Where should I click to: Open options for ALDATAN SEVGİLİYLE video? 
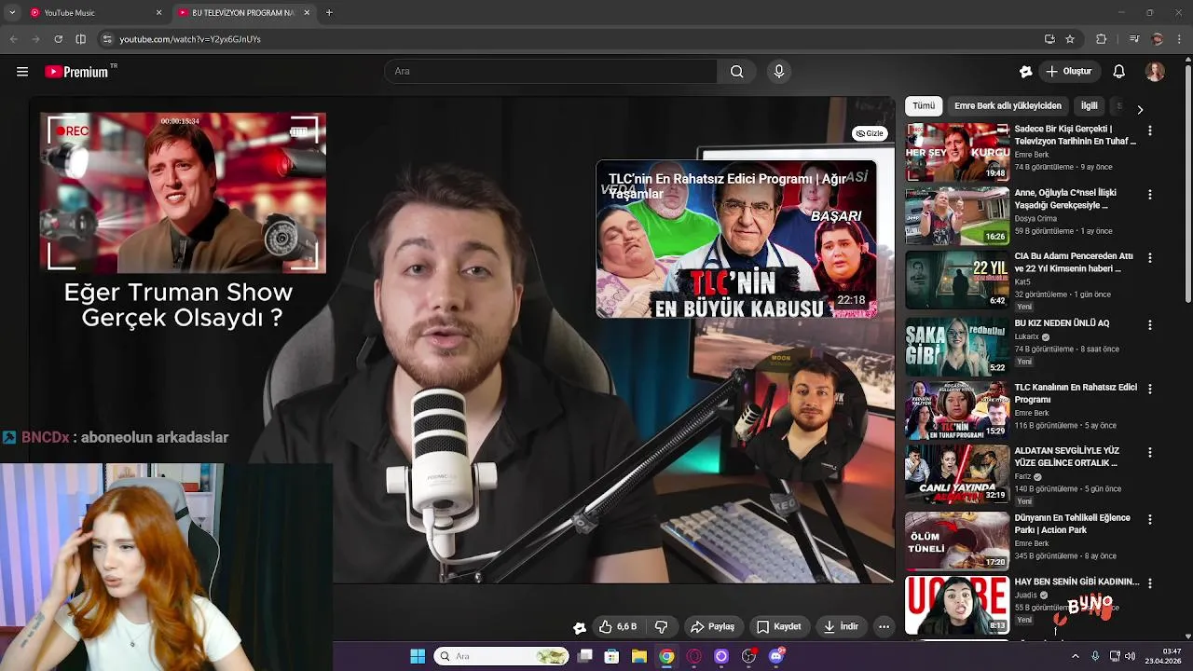tap(1149, 451)
